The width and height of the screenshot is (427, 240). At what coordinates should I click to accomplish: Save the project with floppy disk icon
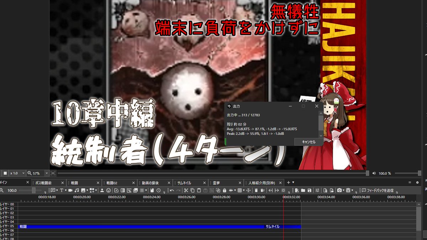[310, 190]
